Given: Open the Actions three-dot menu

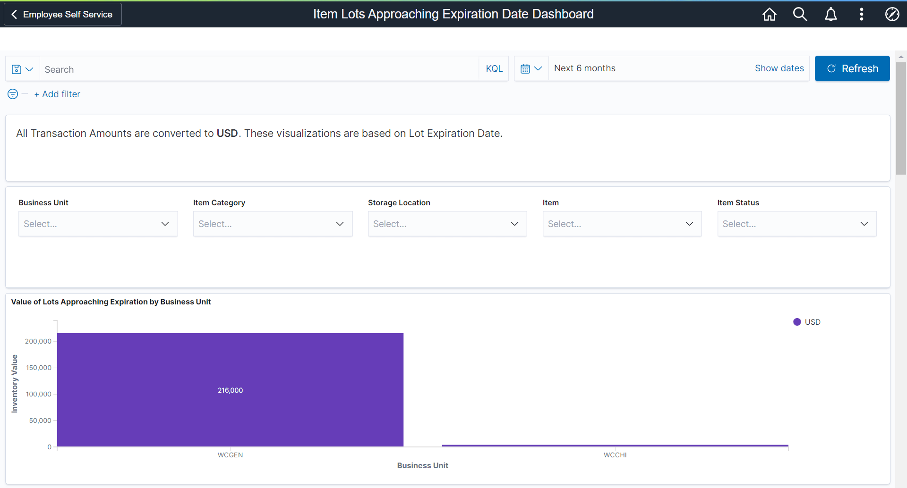Looking at the screenshot, I should click(861, 14).
